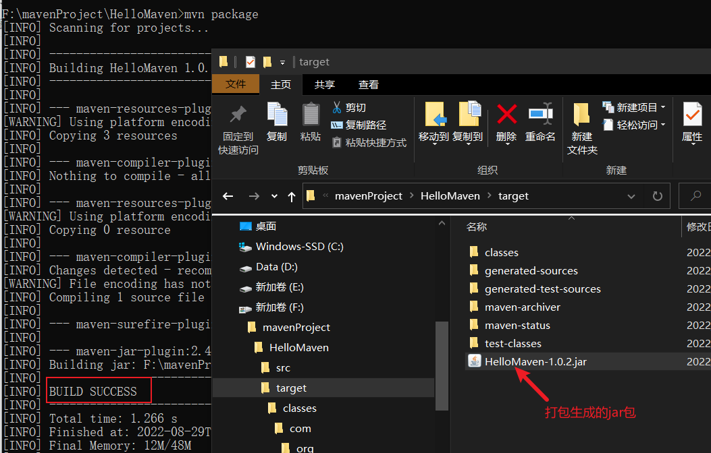Select classes folder in navigation tree
The image size is (711, 453).
[292, 409]
